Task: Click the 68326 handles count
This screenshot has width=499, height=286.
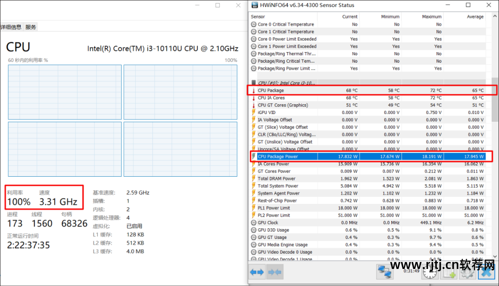Action: 74,223
